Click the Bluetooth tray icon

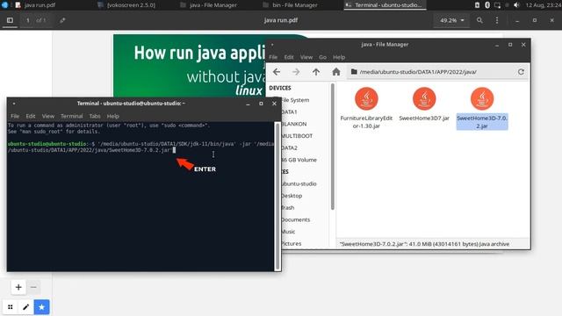point(487,5)
